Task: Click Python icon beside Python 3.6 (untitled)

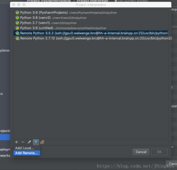Action: (x=17, y=28)
